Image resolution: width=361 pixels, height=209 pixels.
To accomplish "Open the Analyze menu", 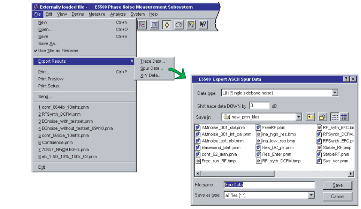I will [x=118, y=14].
